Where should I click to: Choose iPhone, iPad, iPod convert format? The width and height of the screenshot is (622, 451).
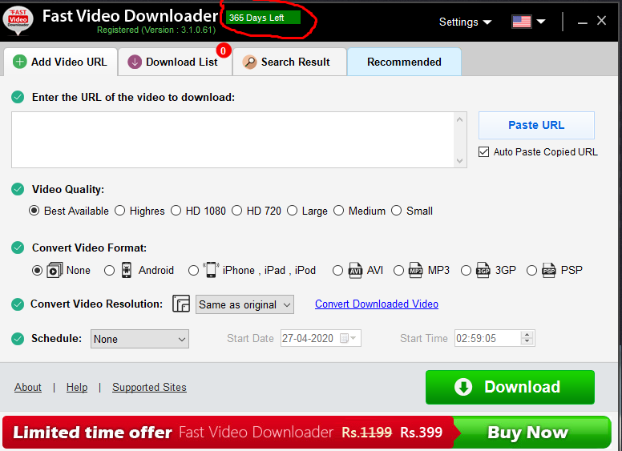pos(193,270)
